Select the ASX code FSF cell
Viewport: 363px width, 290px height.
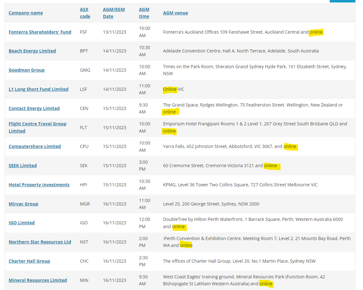pyautogui.click(x=83, y=32)
